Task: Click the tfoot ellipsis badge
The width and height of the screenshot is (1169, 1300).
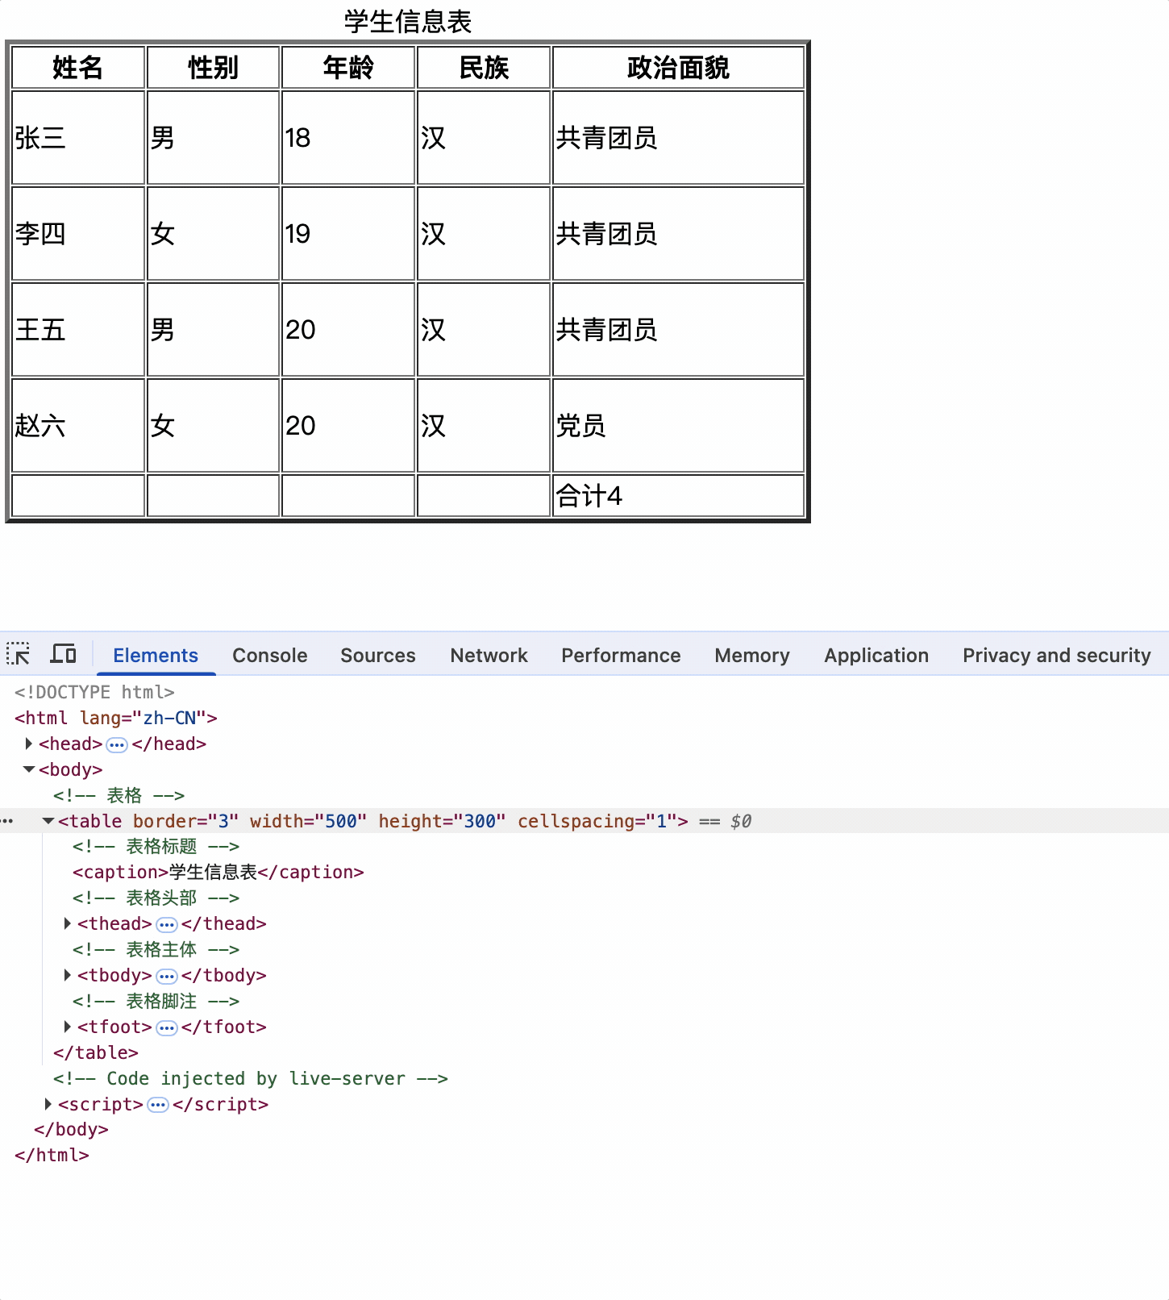Action: tap(167, 1027)
